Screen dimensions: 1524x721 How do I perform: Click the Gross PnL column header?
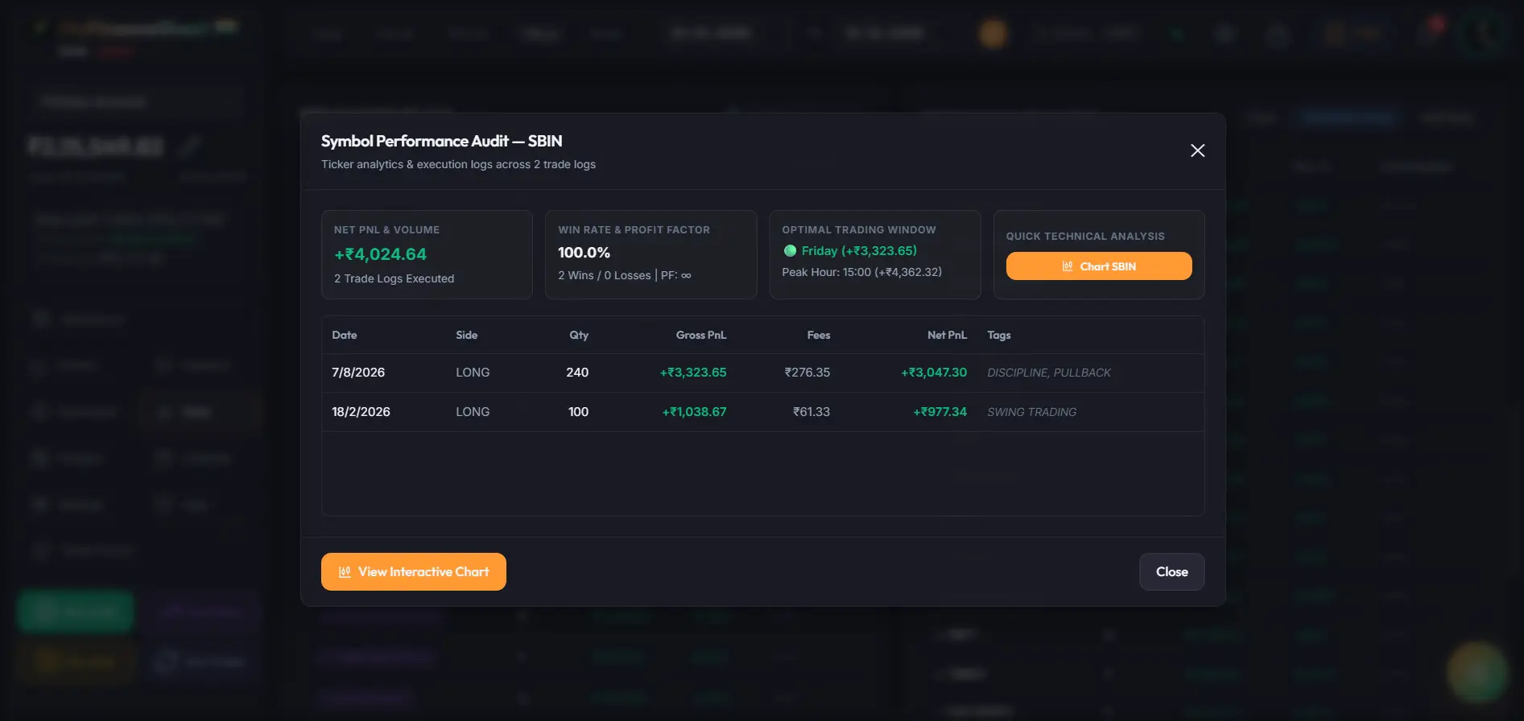coord(701,335)
